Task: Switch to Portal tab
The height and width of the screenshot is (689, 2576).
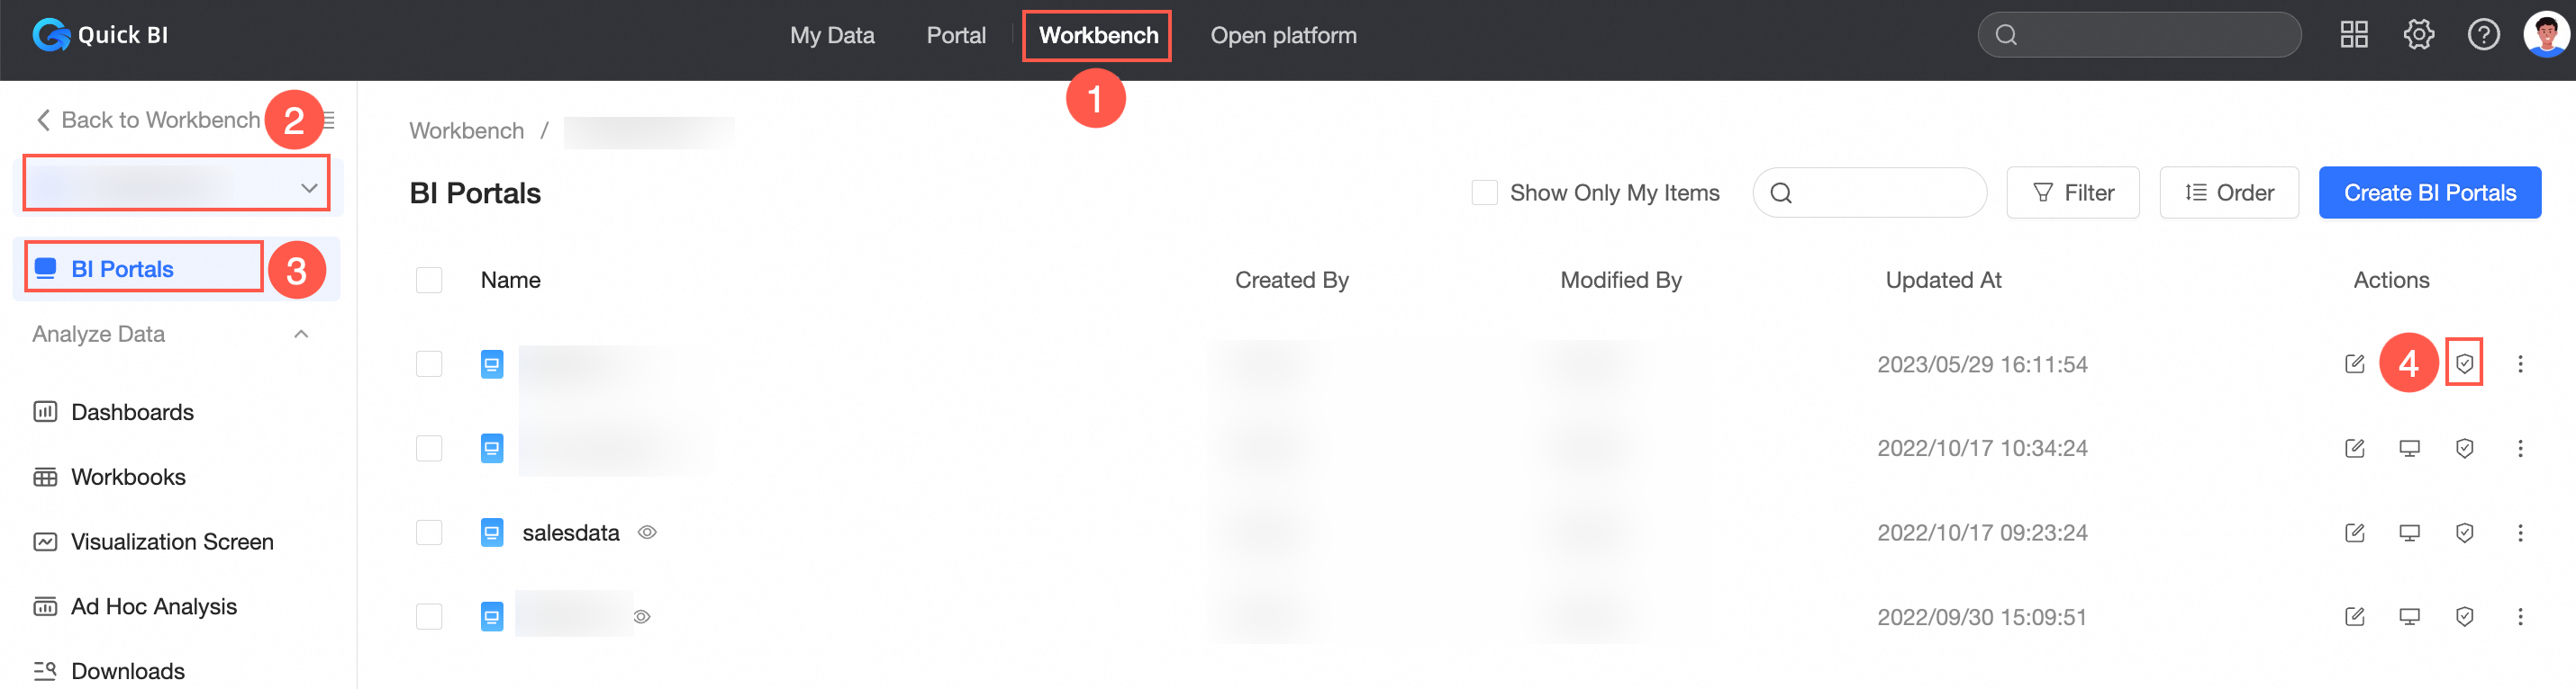Action: tap(956, 36)
